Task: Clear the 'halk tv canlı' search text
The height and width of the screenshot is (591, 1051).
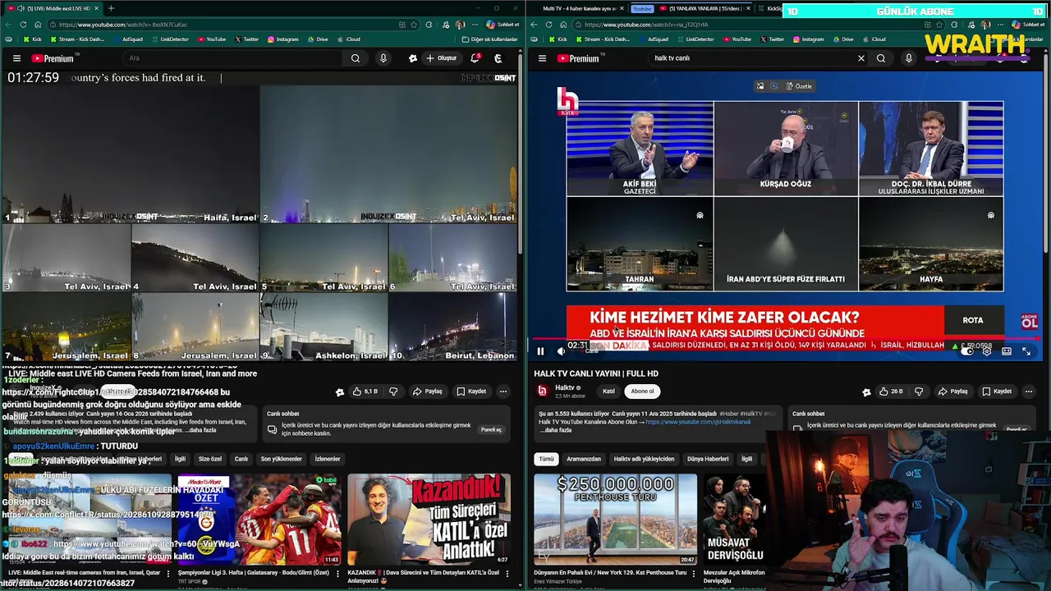Action: click(861, 58)
